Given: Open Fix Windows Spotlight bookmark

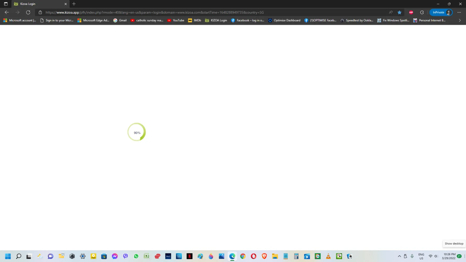Looking at the screenshot, I should 393,20.
